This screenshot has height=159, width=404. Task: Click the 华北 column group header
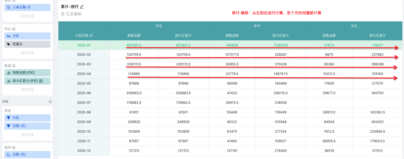[354, 26]
